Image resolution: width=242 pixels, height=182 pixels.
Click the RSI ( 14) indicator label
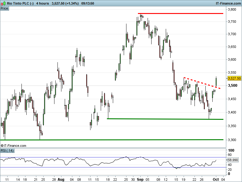pyautogui.click(x=7, y=150)
